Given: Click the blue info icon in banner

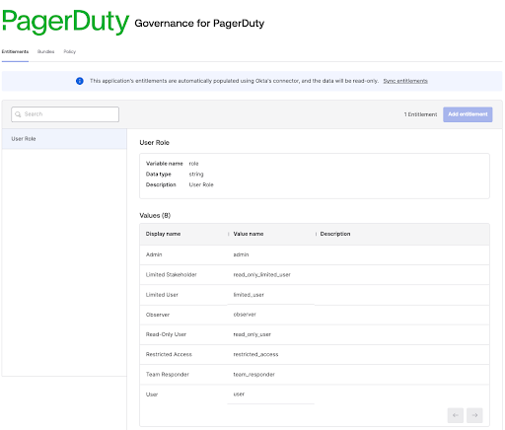Looking at the screenshot, I should pos(80,81).
